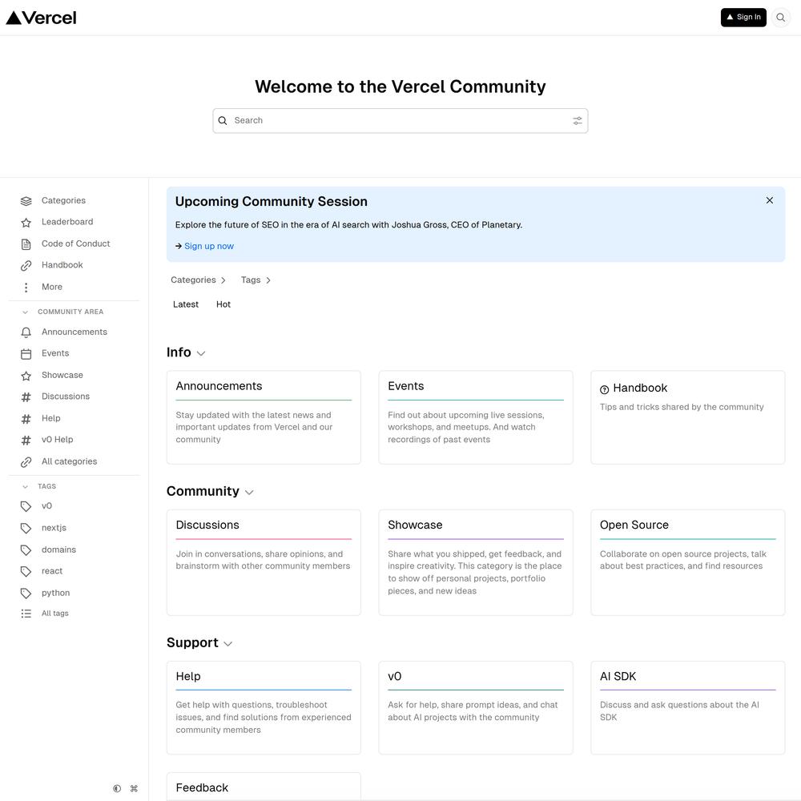
Task: Open the Tags filter dropdown
Action: click(256, 280)
